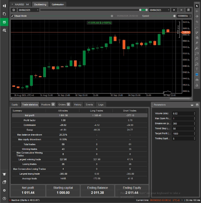Switch to the Backtesting tab
Screen dimensions: 201x203
[40, 4]
